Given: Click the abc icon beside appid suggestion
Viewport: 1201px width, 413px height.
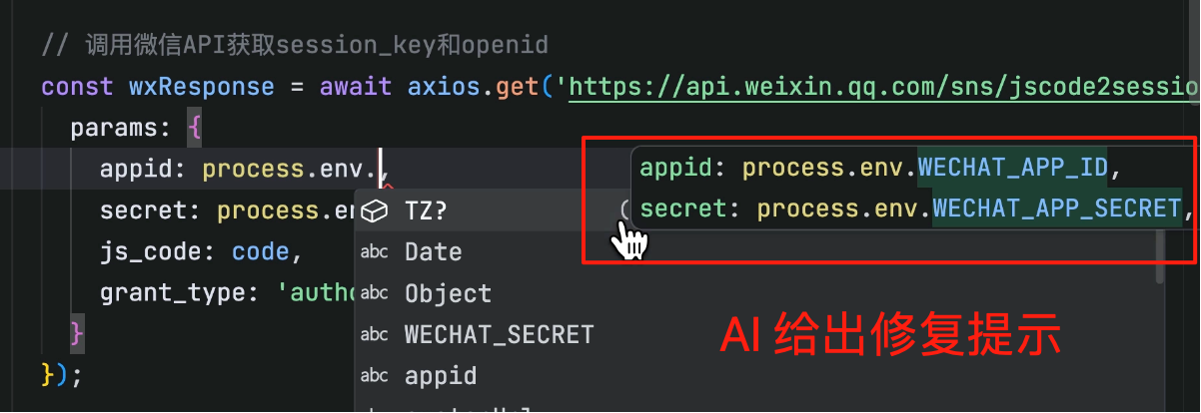Looking at the screenshot, I should click(x=374, y=375).
